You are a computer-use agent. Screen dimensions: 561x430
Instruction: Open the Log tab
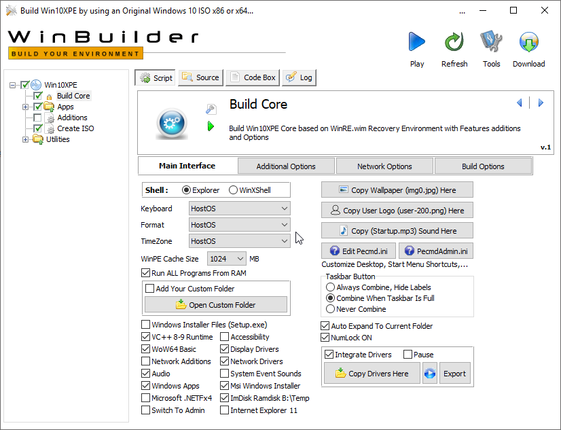tap(299, 77)
